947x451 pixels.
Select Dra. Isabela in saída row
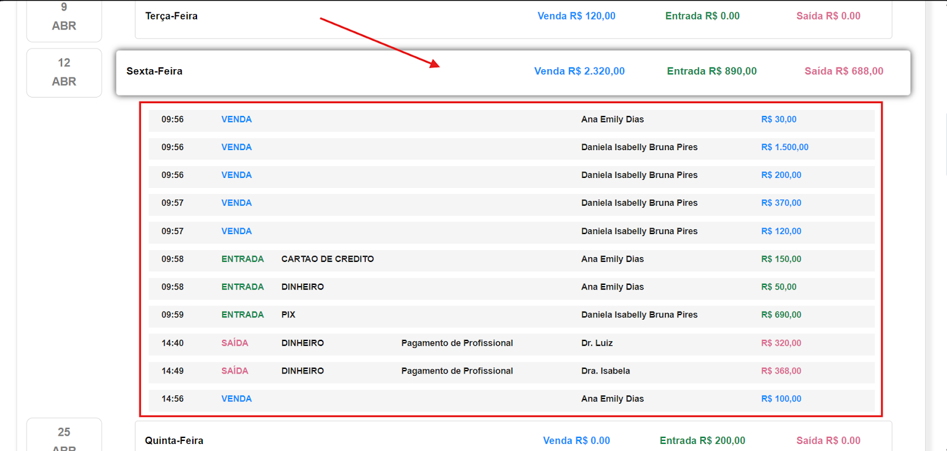pos(605,371)
